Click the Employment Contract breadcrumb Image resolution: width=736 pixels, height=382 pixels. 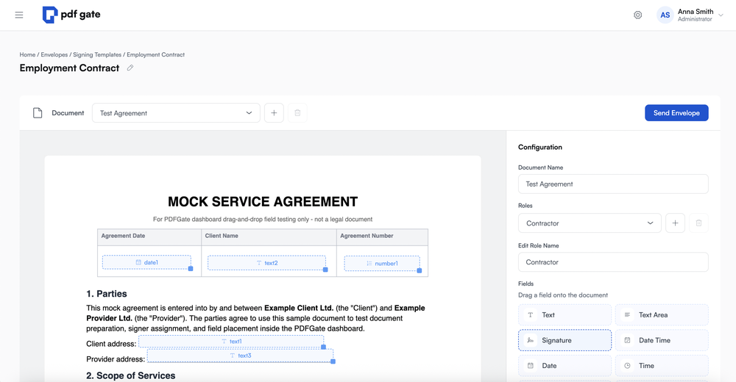click(x=155, y=55)
